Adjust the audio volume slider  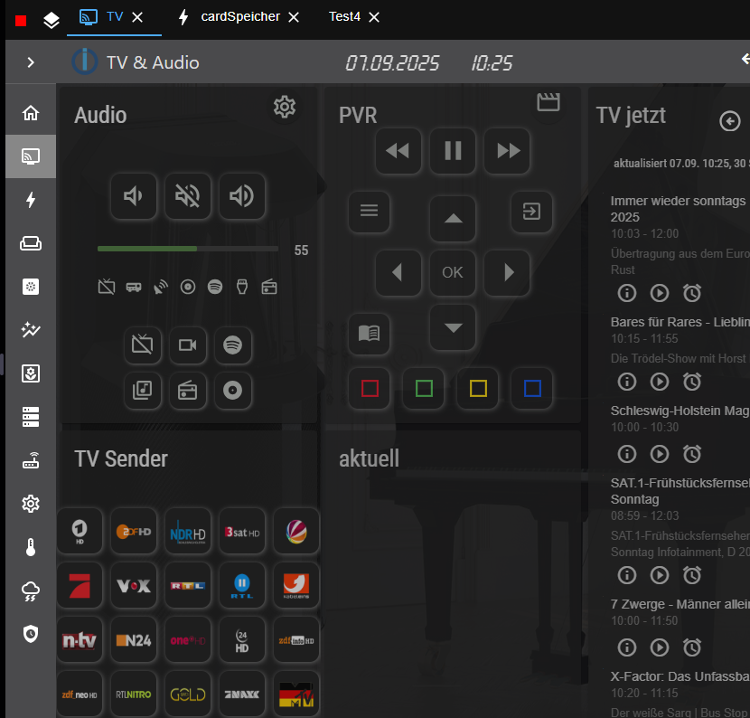coord(188,249)
